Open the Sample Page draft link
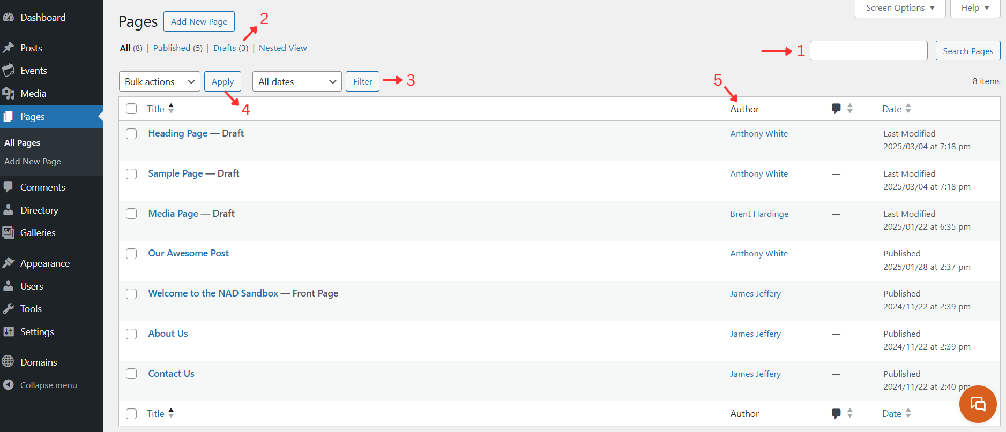 click(176, 173)
